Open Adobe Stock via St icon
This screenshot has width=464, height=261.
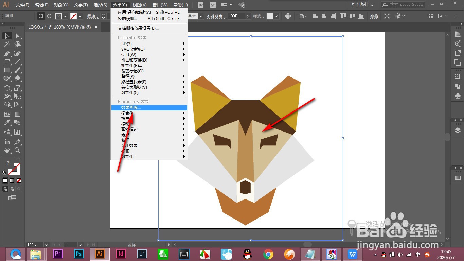[213, 5]
